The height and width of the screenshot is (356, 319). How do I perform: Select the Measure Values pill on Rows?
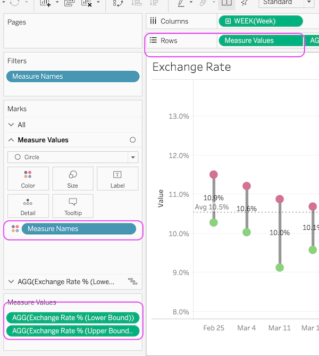(x=260, y=40)
